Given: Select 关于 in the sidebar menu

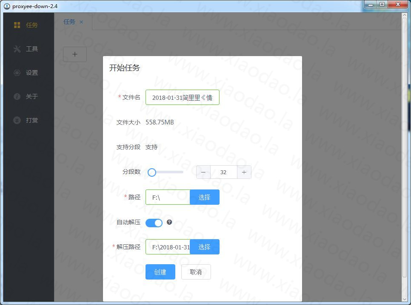Looking at the screenshot, I should (x=28, y=96).
